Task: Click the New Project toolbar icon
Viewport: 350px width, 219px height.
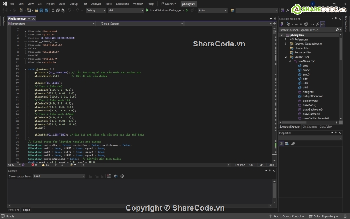Action: point(21,10)
